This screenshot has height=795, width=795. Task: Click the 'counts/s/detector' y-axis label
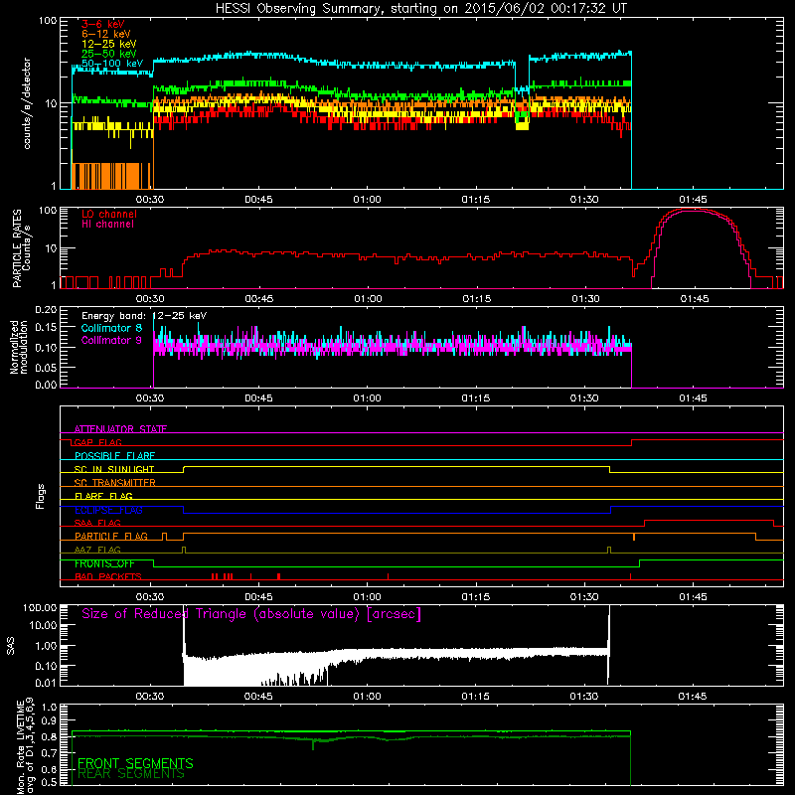tap(27, 103)
